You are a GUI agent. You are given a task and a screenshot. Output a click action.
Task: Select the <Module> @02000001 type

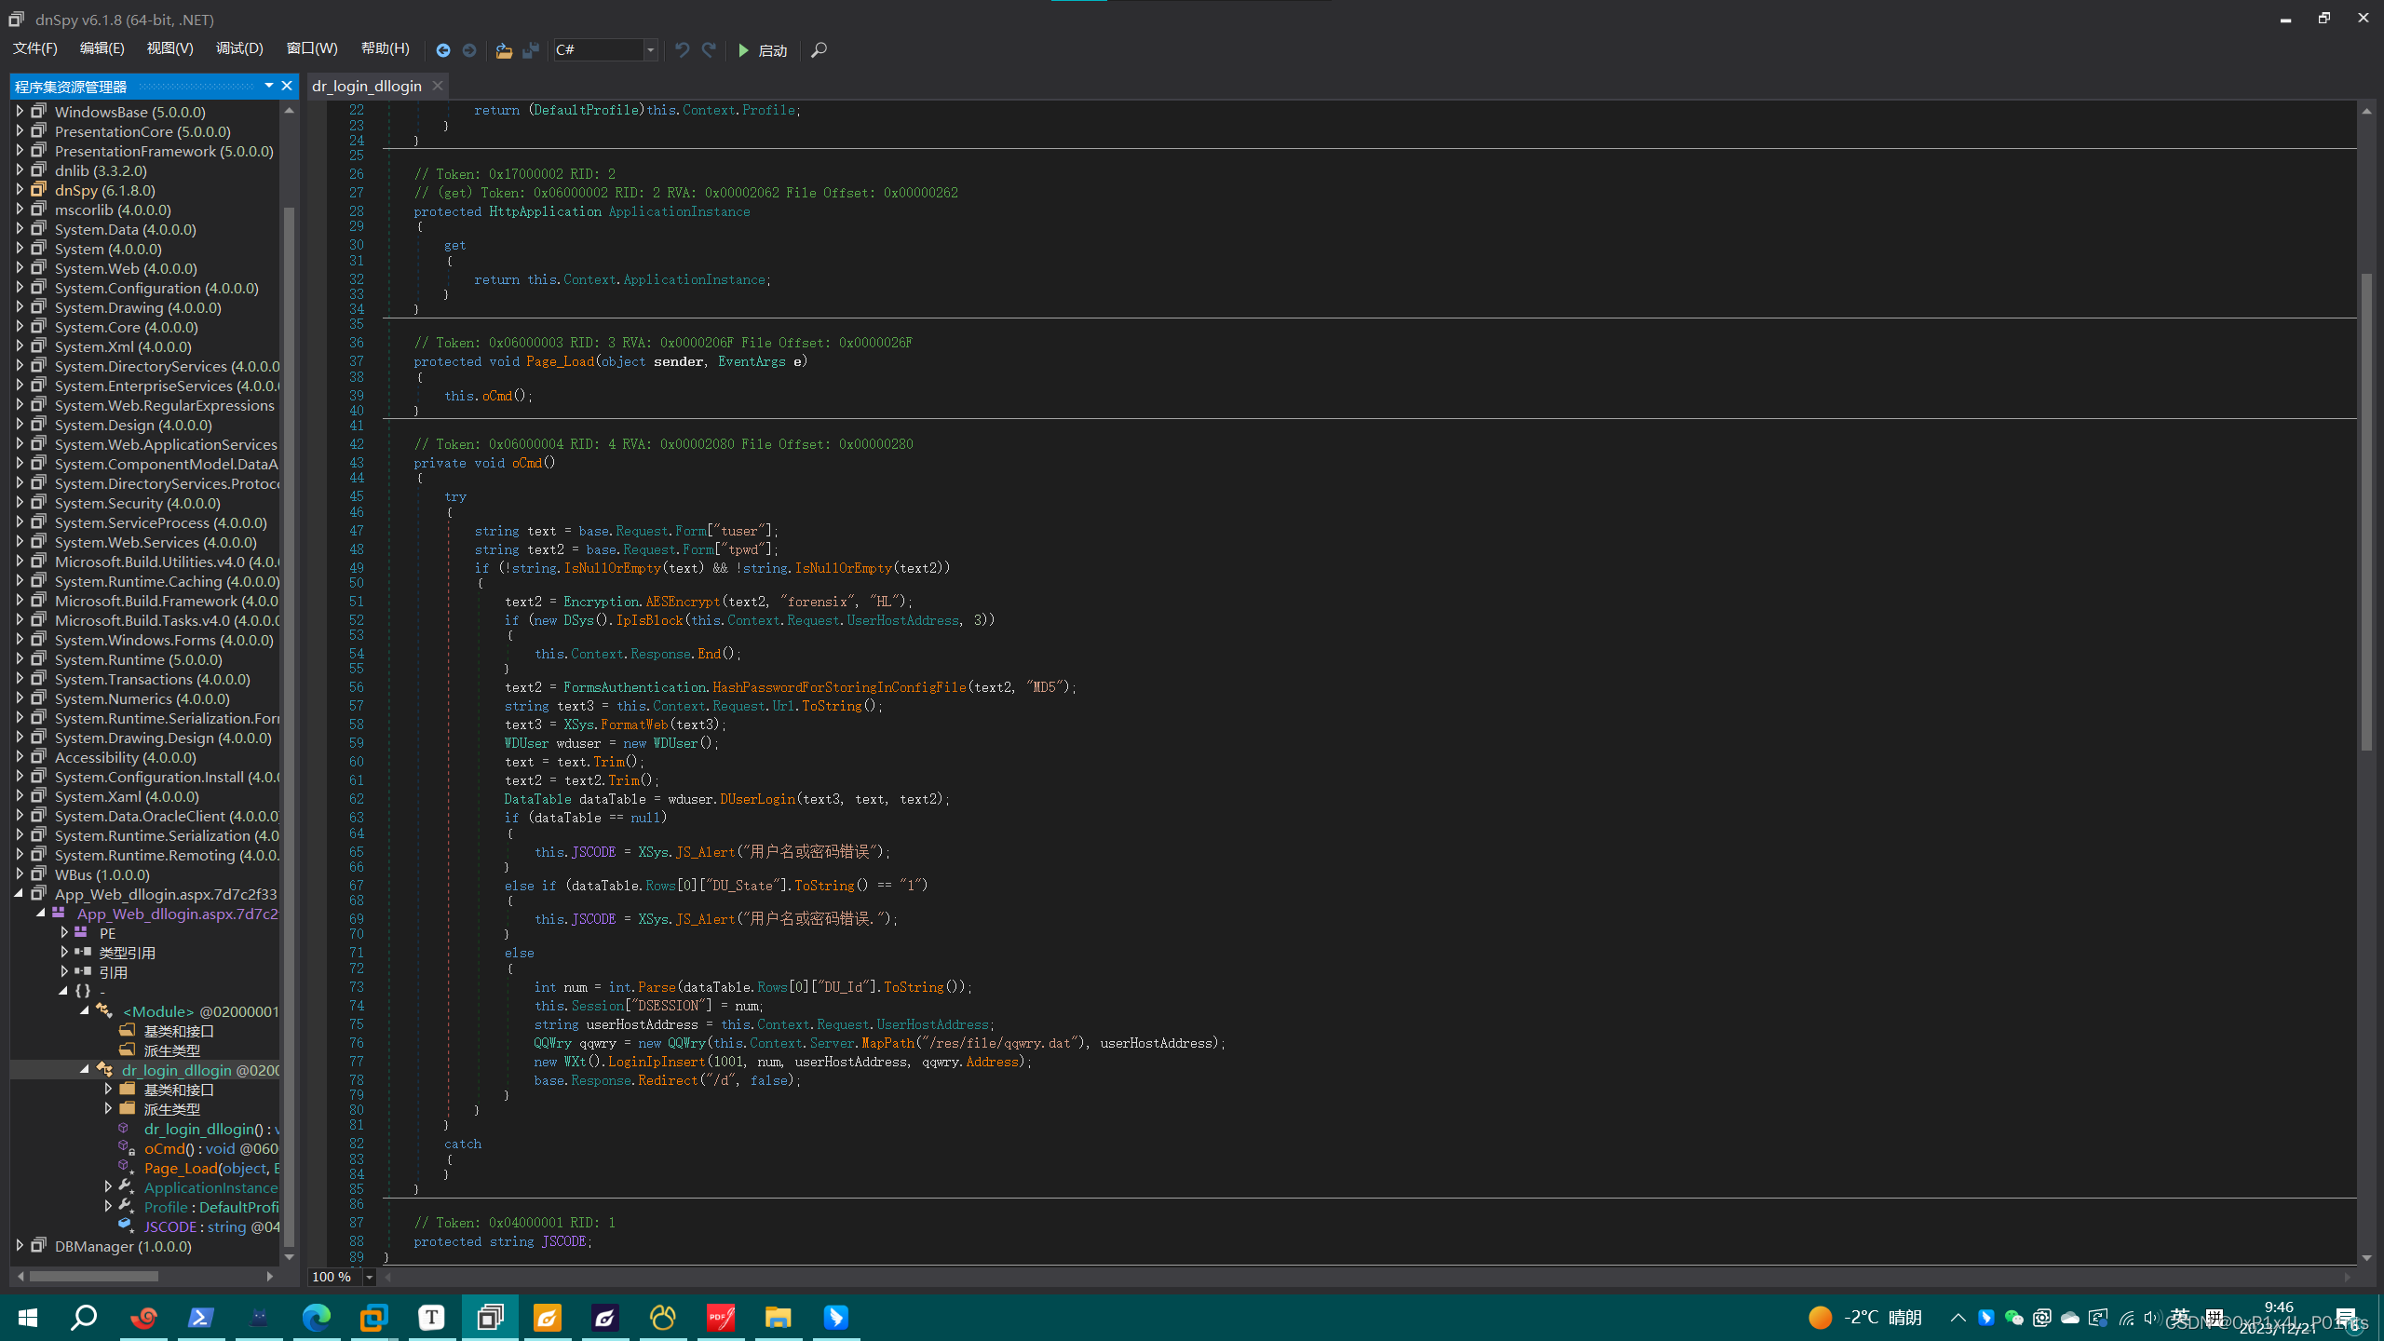click(x=200, y=1011)
